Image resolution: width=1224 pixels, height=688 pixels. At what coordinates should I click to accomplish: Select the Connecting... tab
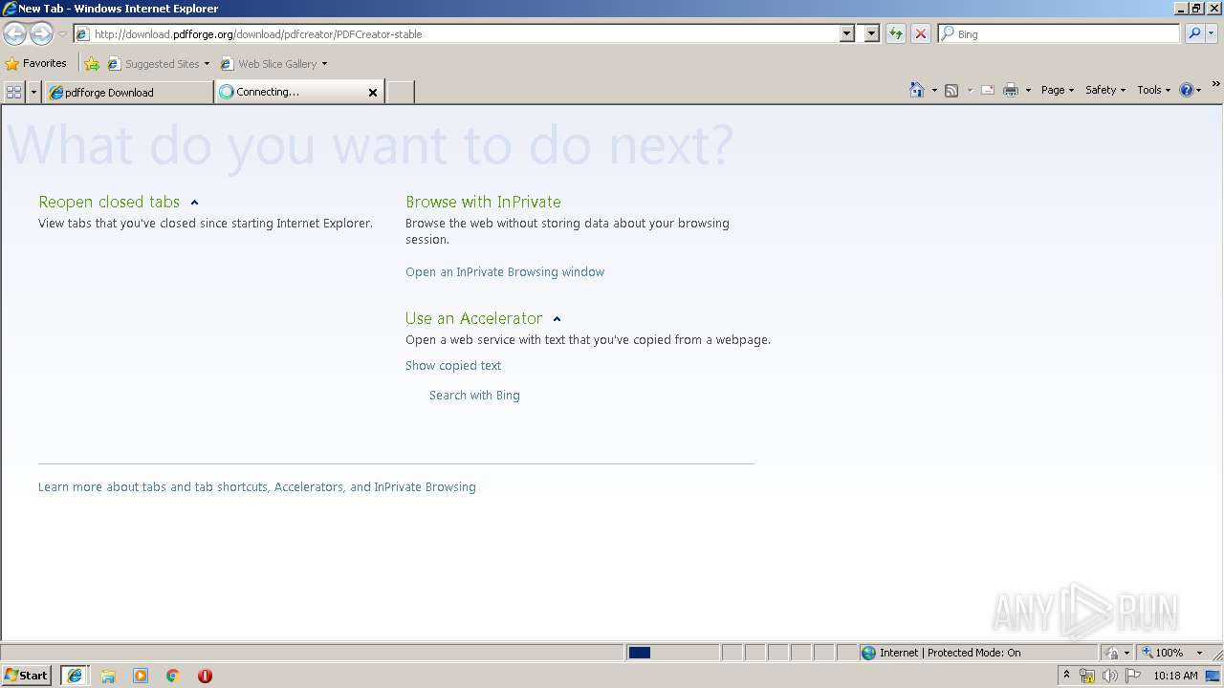299,92
